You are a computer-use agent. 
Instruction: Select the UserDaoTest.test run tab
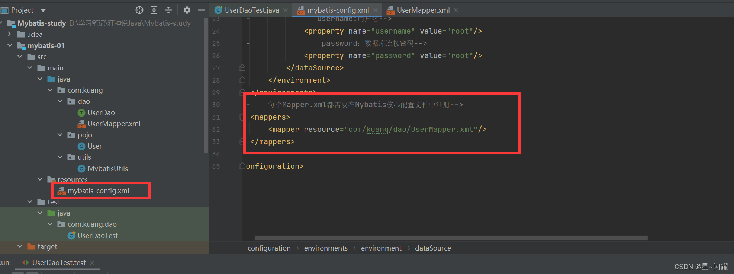[59, 262]
